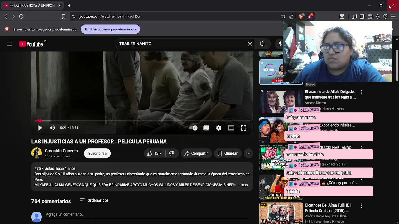Screen dimensions: 399x224
Task: Click Establecer como predeterminado button
Action: pos(110,29)
